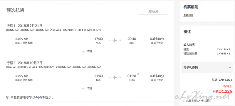Screen dimensions: 235x106
Task: Click the 电子礼券码 label
Action: coord(190,67)
